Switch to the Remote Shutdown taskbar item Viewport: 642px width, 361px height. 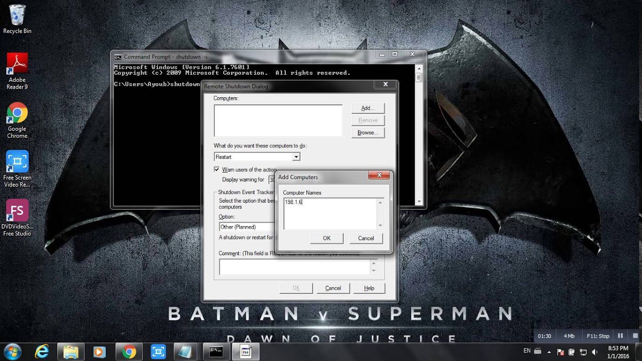(245, 352)
